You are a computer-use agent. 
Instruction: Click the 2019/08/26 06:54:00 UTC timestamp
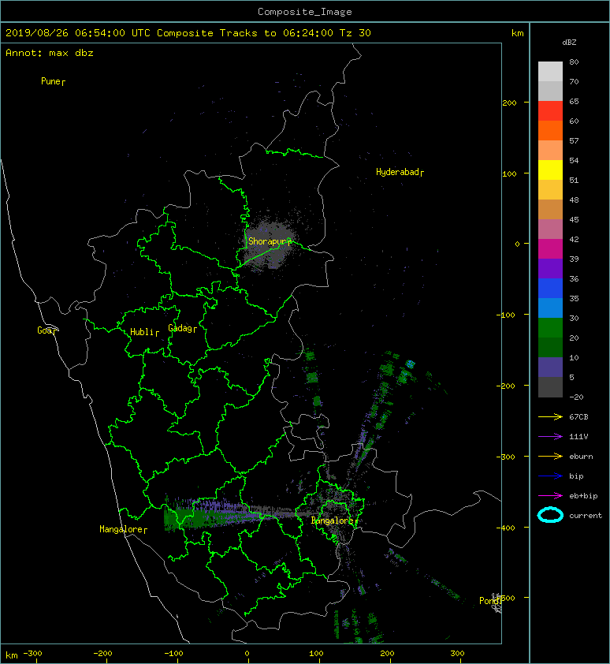[x=78, y=33]
